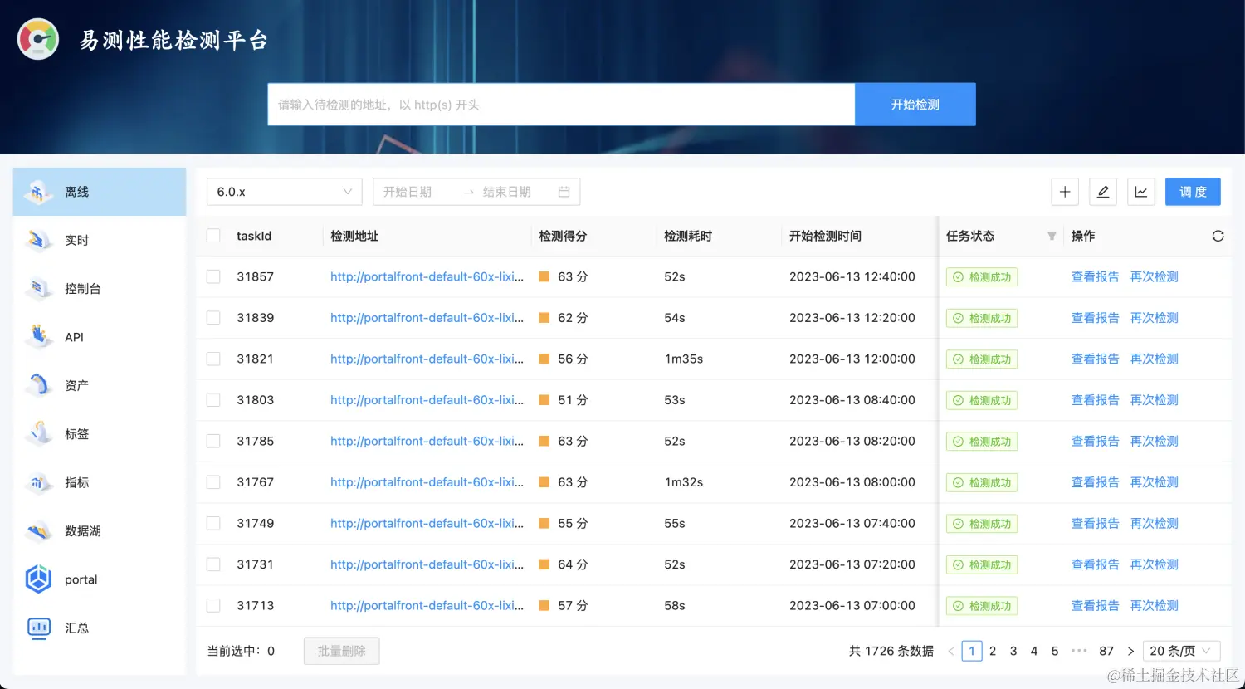Click the 开始检测 button
The height and width of the screenshot is (689, 1245).
(915, 105)
